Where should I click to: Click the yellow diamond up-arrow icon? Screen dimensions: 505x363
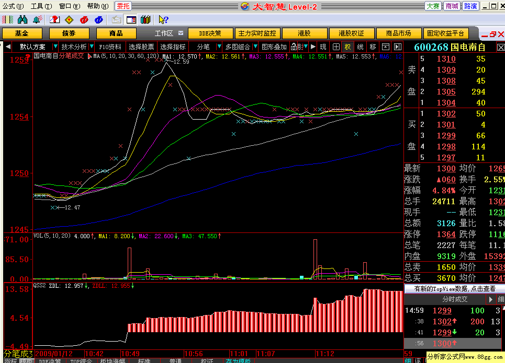69,20
